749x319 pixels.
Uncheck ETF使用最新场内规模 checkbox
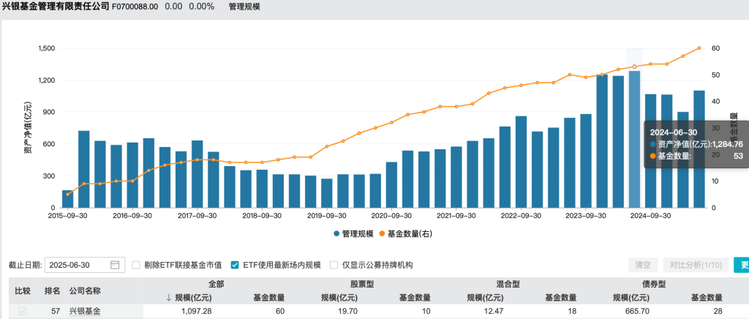coord(235,265)
